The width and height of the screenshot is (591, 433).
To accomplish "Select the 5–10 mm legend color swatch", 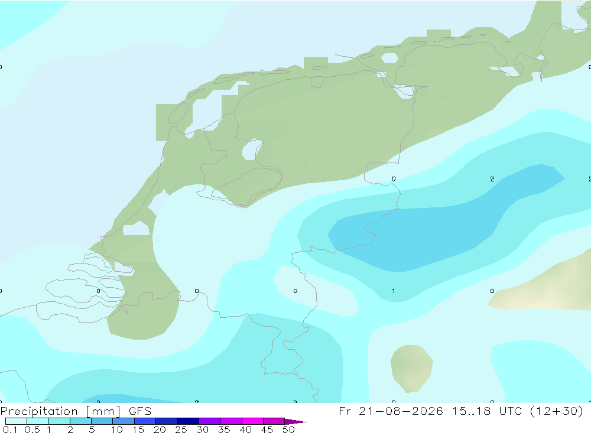I will click(102, 421).
